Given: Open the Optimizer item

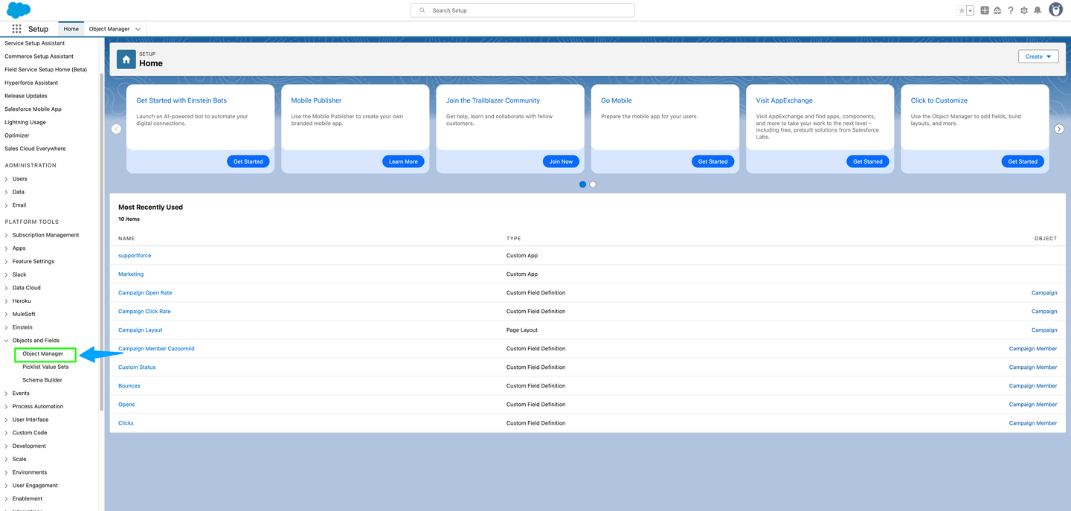Looking at the screenshot, I should point(17,135).
